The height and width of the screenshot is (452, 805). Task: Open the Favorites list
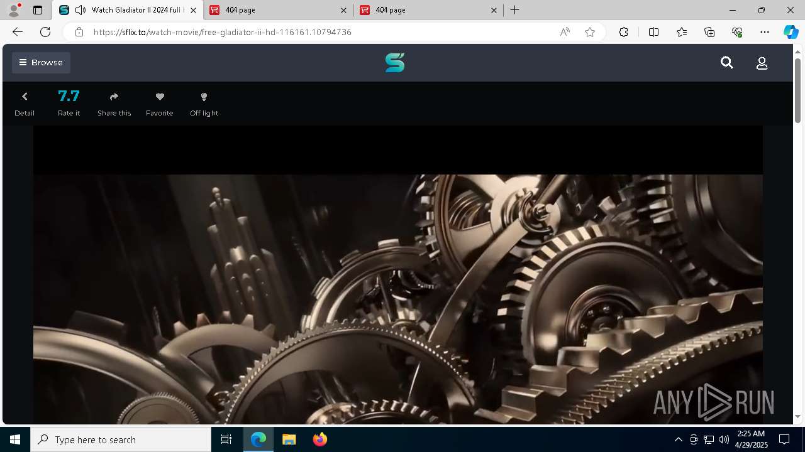point(682,32)
